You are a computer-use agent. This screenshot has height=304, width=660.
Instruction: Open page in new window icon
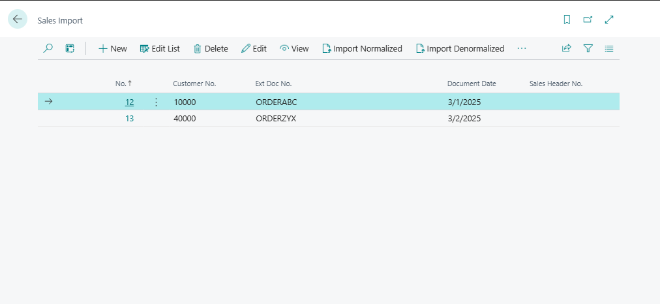pos(588,20)
